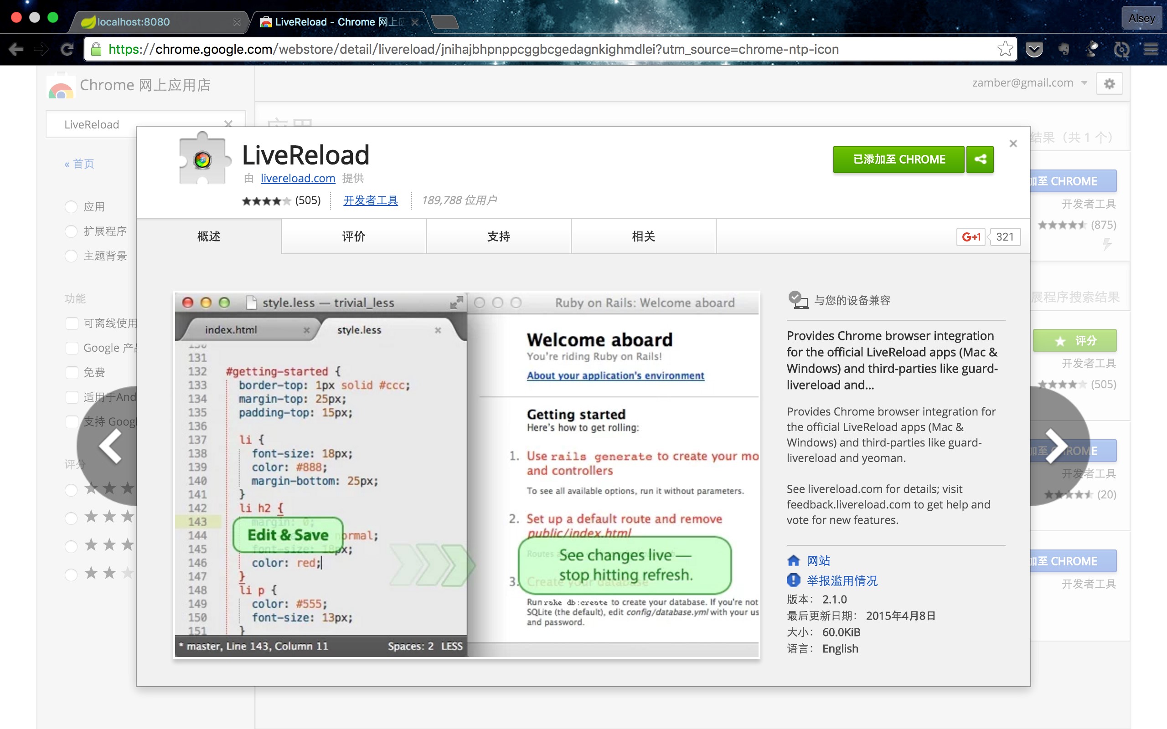Open the web store settings gear
Viewport: 1167px width, 729px height.
point(1109,84)
